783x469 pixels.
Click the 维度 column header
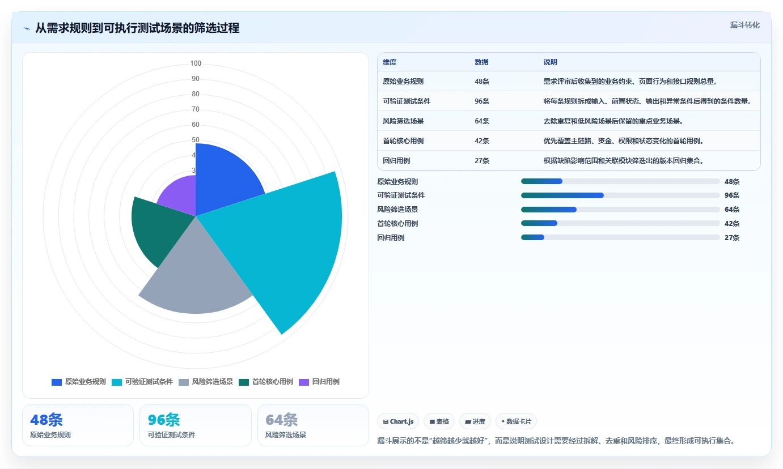(x=390, y=62)
